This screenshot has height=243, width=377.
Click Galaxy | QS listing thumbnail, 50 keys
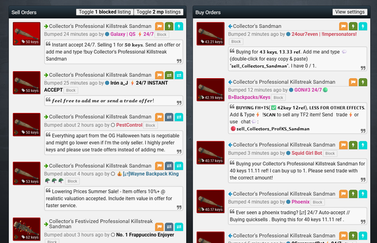tap(27, 34)
